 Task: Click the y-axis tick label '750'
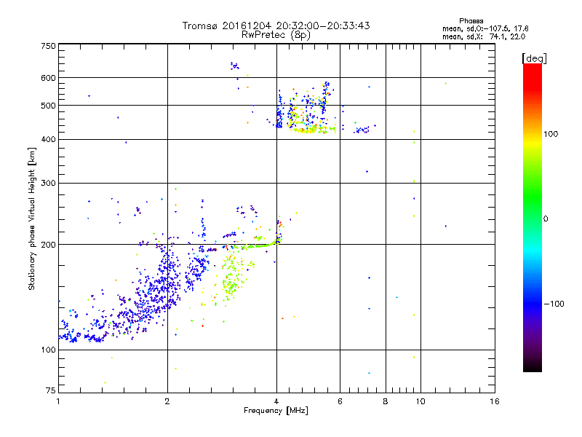click(49, 46)
